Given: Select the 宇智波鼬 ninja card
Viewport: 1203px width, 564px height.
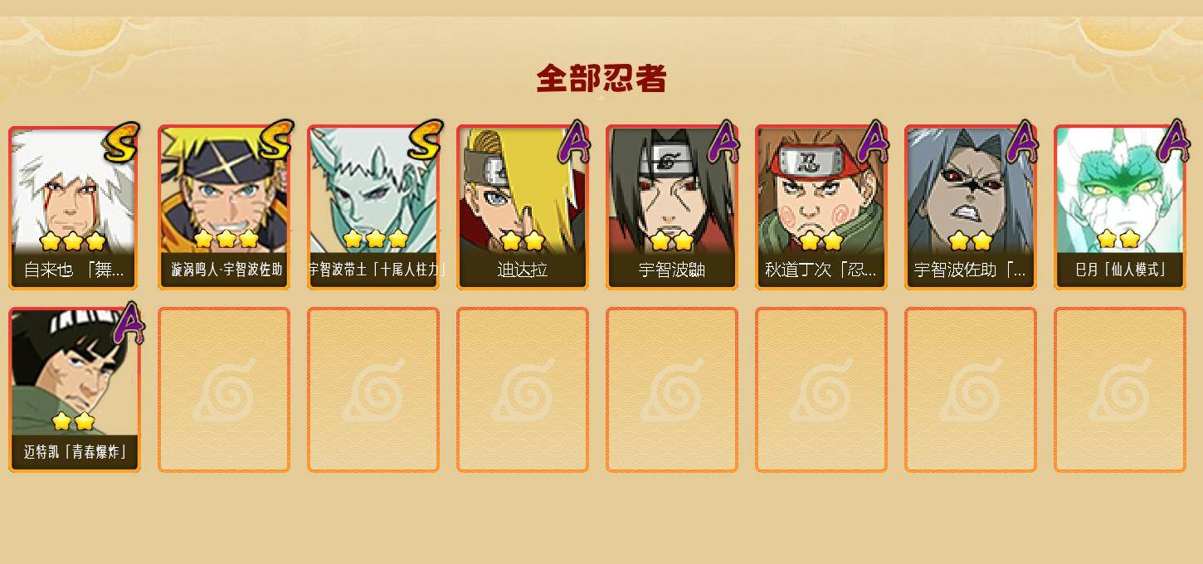Looking at the screenshot, I should [672, 207].
